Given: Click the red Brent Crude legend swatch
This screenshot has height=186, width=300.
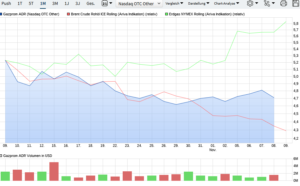Looking at the screenshot, I should [x=68, y=14].
